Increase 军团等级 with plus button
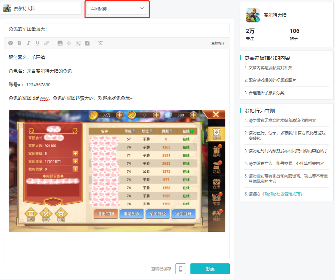This screenshot has width=335, height=280. point(75,153)
